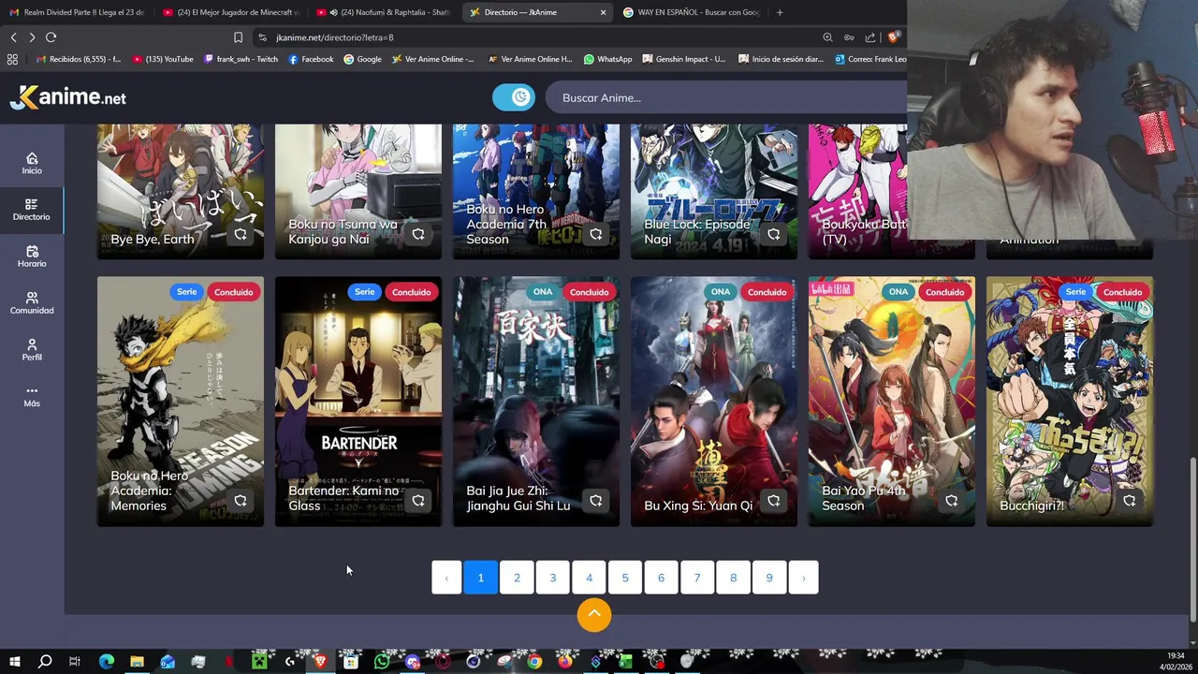Go to JKanime.net logo home
1198x674 pixels.
(67, 97)
